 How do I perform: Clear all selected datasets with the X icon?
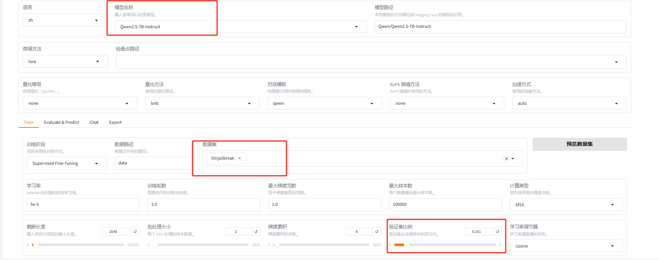coord(506,159)
